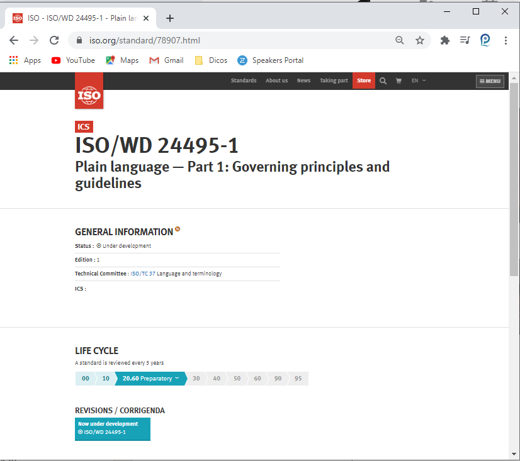Click info icon next to General Information

coord(178,229)
